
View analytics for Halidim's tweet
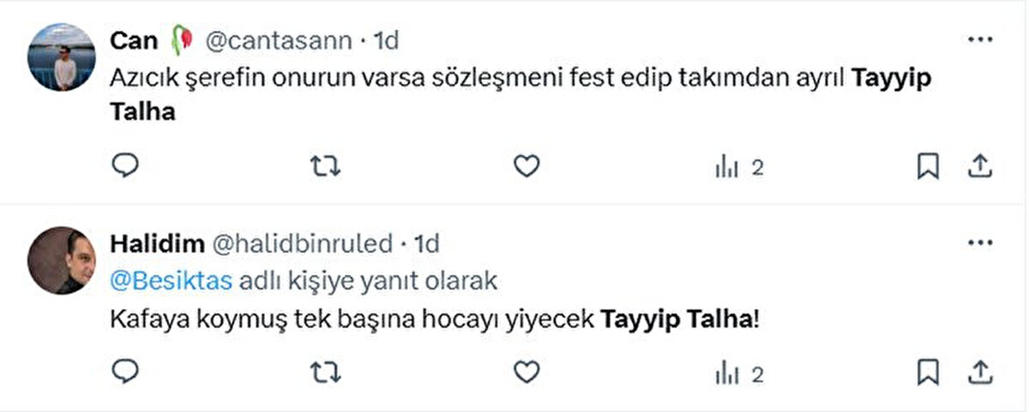tap(738, 373)
